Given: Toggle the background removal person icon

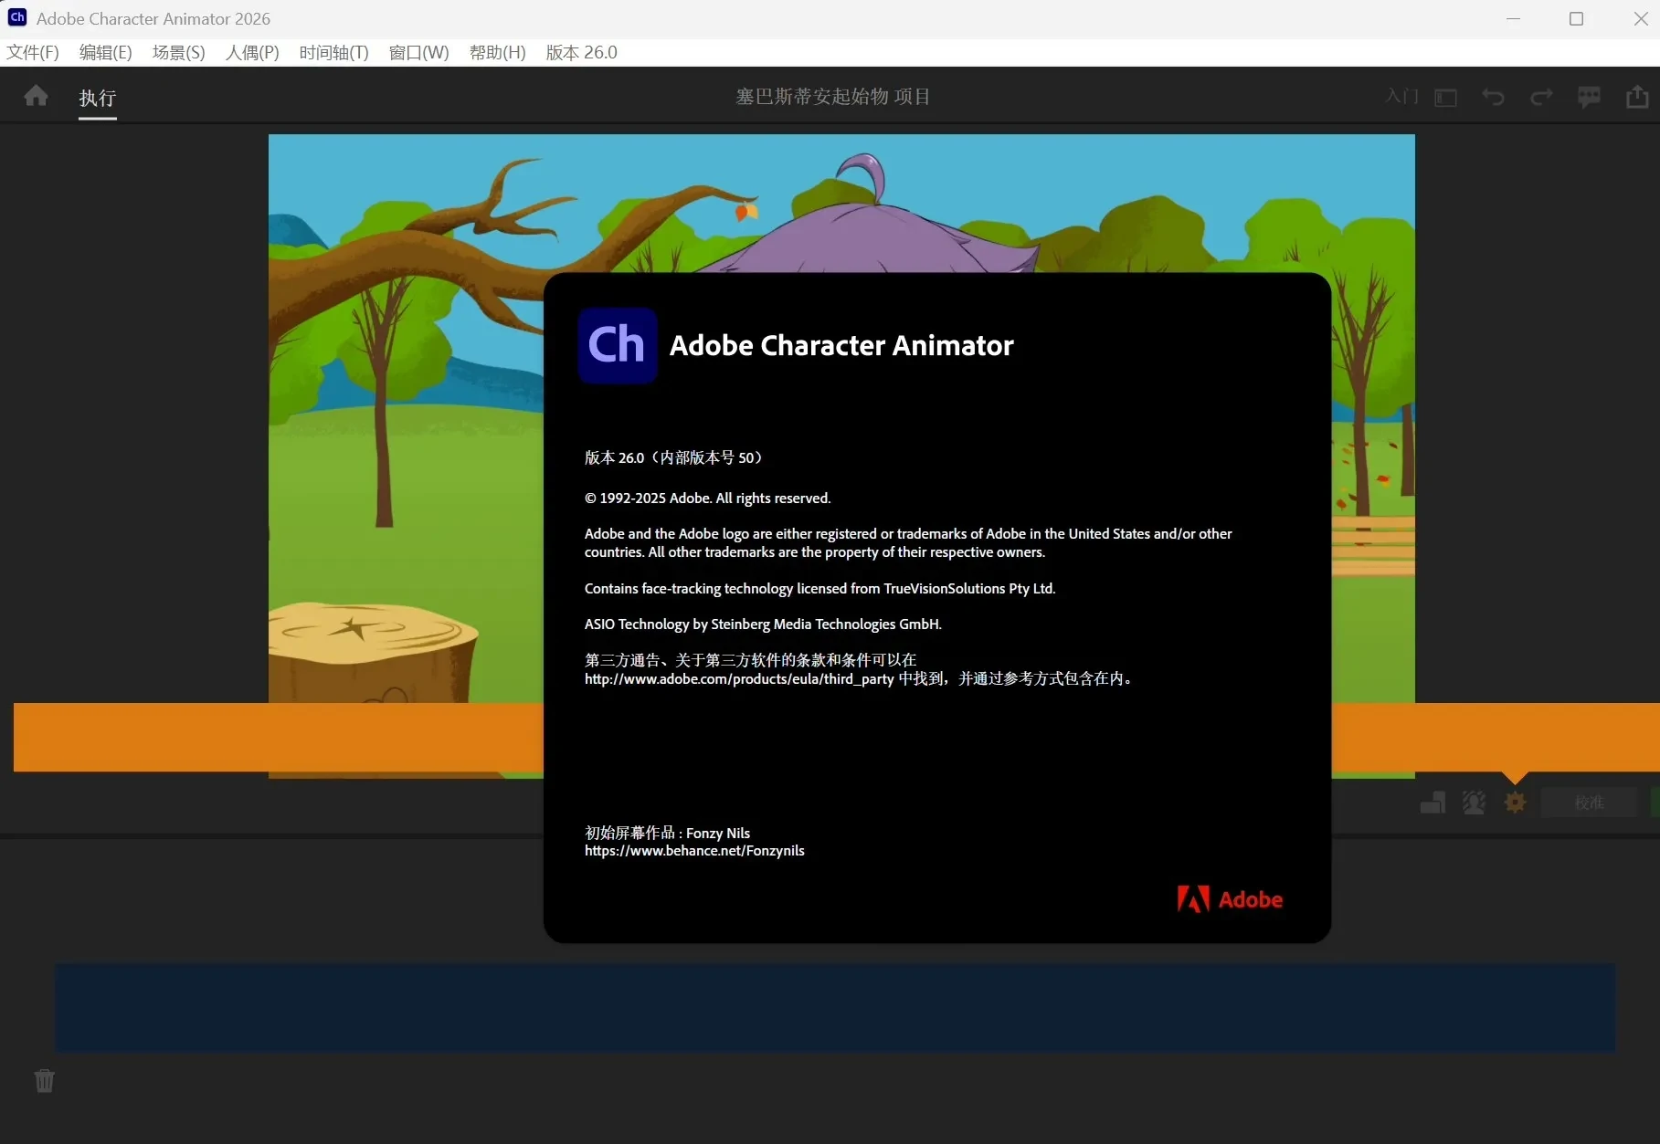Looking at the screenshot, I should point(1474,803).
